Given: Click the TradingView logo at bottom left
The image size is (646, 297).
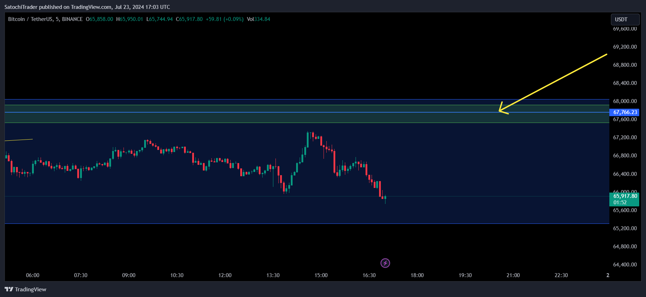Looking at the screenshot, I should click(x=25, y=289).
